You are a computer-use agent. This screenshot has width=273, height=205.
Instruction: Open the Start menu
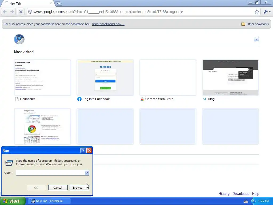(13, 201)
